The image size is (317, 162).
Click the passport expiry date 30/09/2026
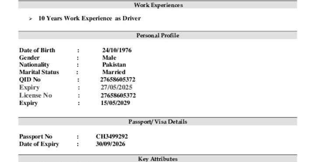pyautogui.click(x=110, y=144)
